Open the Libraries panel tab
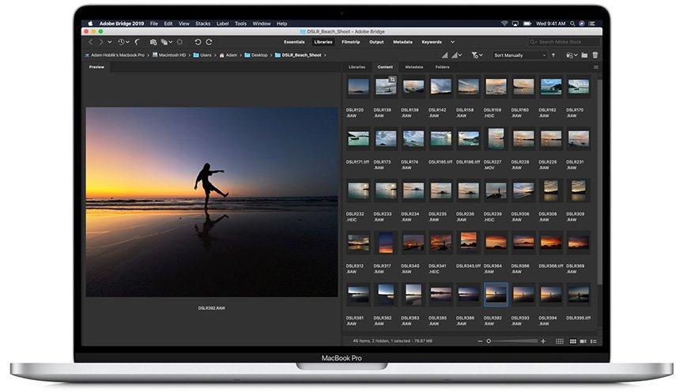 click(x=357, y=67)
